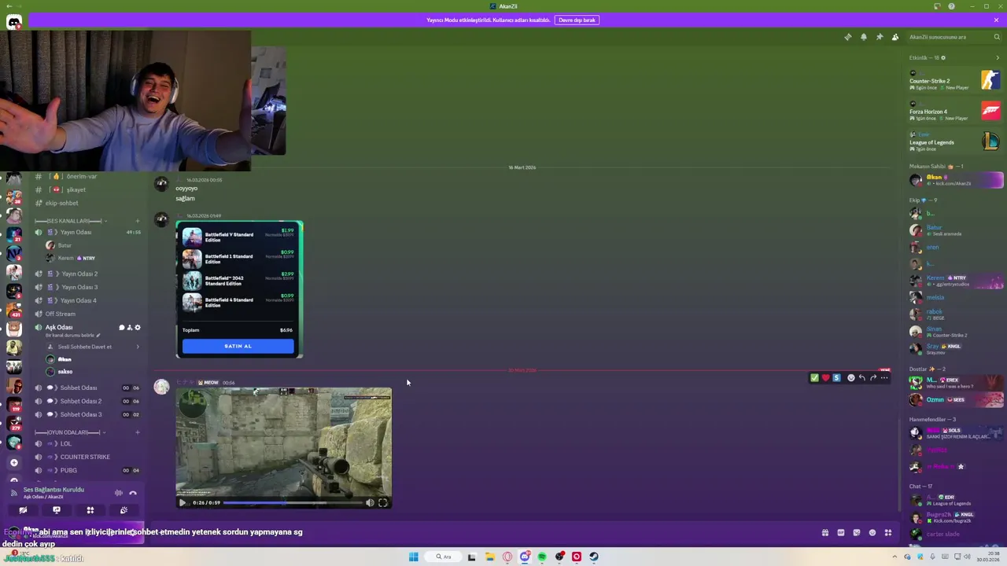
Task: Open notification settings bell icon
Action: (x=863, y=37)
